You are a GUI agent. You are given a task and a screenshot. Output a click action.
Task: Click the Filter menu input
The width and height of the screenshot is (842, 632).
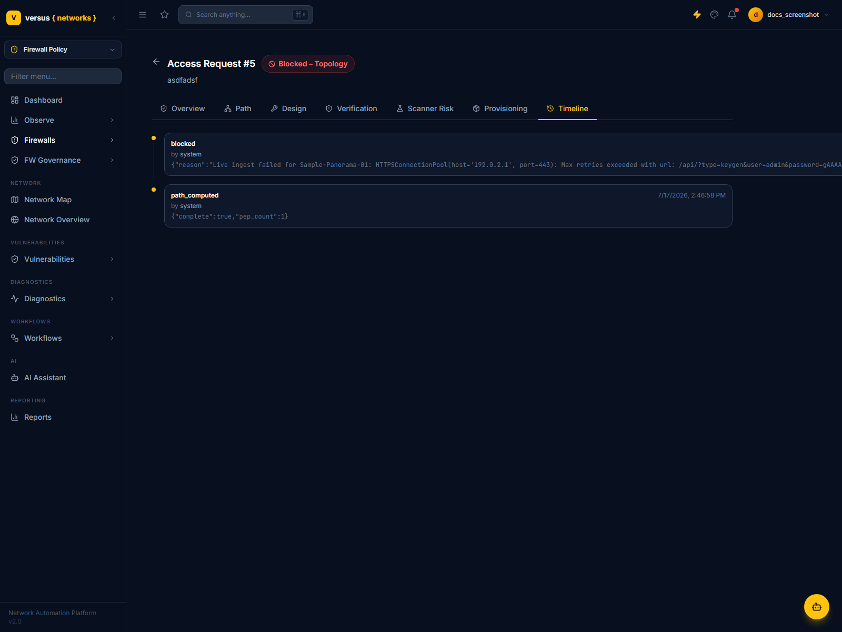(x=63, y=76)
